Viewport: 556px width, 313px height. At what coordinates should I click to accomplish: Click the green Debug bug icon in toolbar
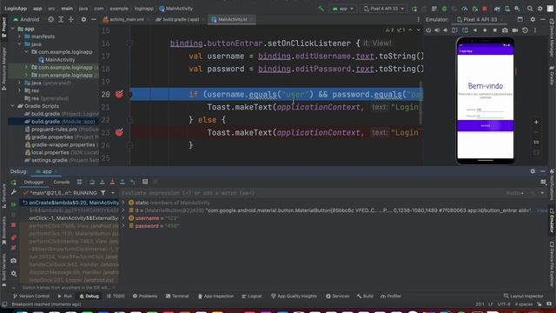pyautogui.click(x=444, y=9)
